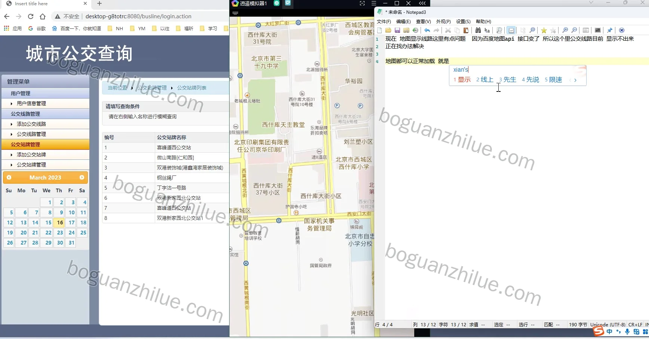
Task: Show next page of IME candidates
Action: coord(575,80)
